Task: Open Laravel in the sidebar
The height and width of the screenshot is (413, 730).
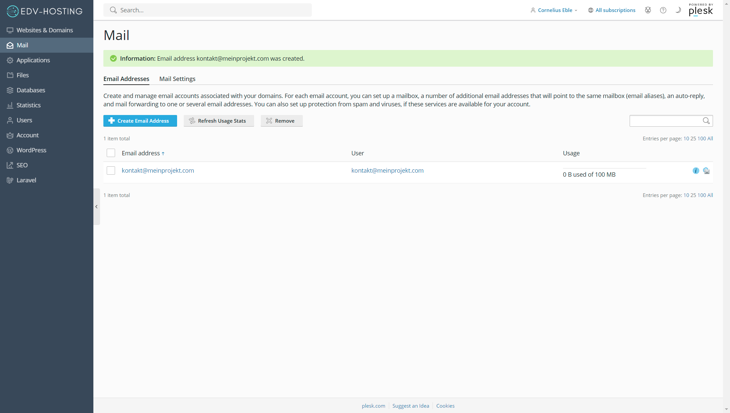Action: pos(26,180)
